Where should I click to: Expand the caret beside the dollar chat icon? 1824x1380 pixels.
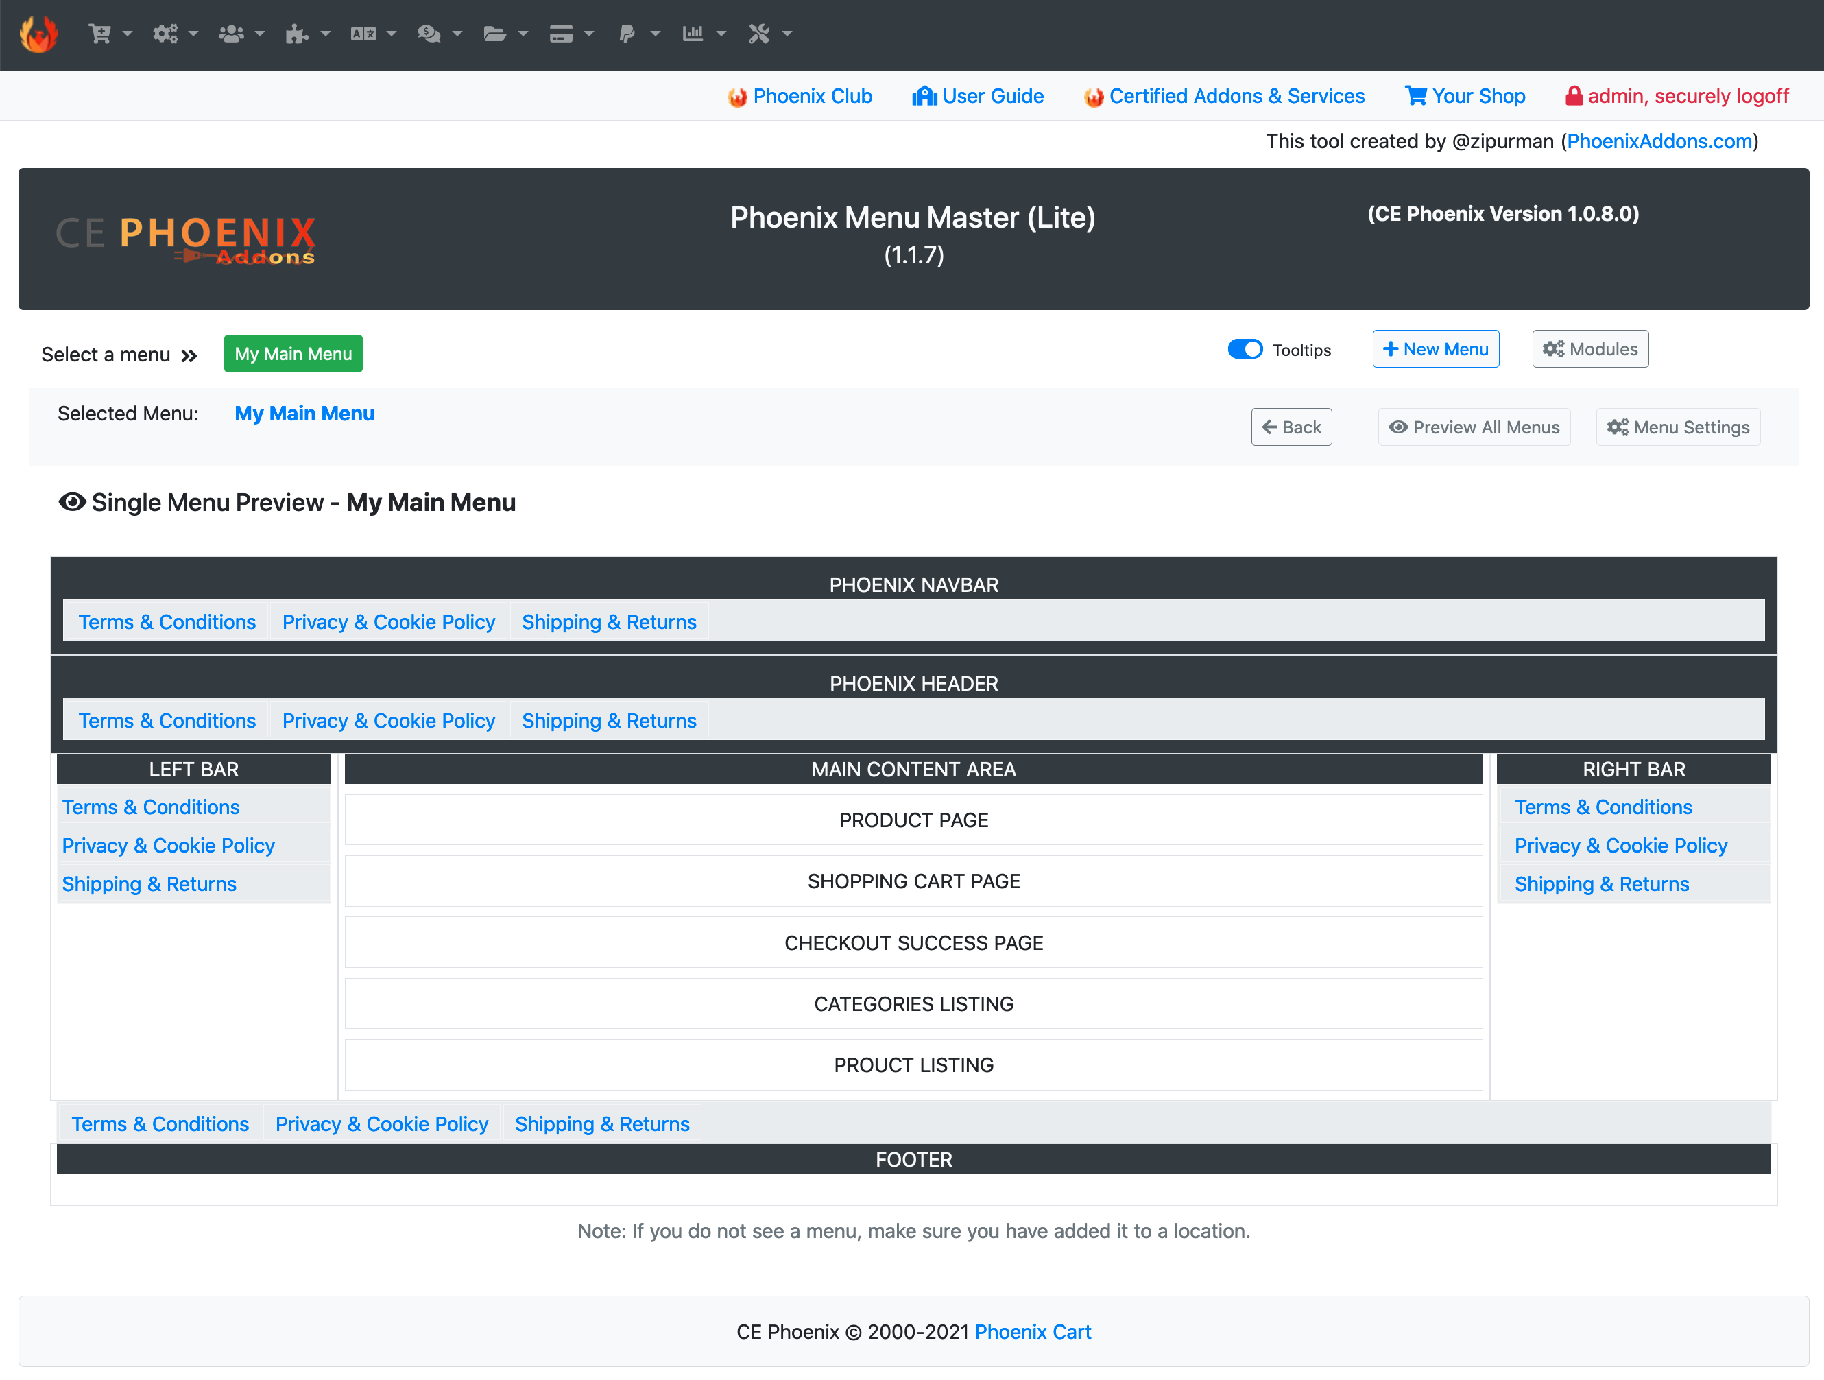click(x=457, y=34)
